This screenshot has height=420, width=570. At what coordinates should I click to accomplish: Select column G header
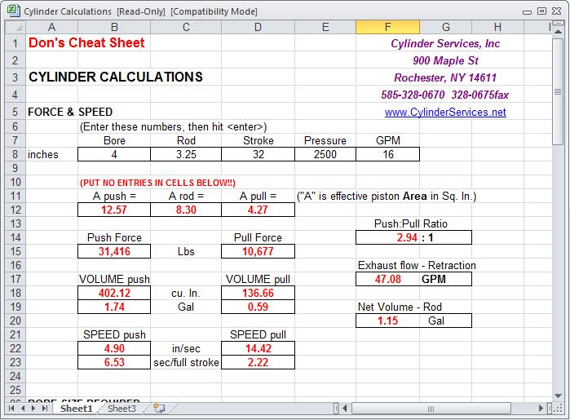tap(446, 27)
